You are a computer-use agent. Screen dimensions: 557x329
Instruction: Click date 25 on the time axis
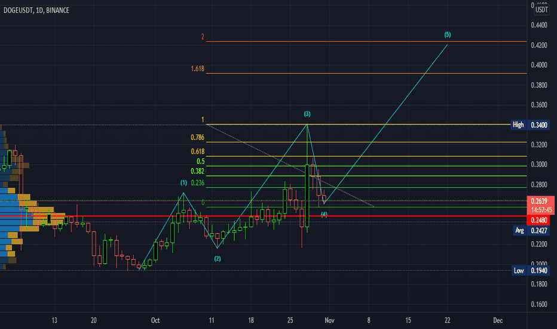[290, 321]
